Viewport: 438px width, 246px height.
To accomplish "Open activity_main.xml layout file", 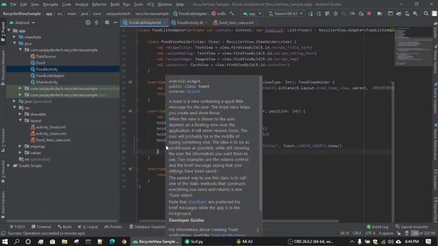I will click(x=51, y=133).
